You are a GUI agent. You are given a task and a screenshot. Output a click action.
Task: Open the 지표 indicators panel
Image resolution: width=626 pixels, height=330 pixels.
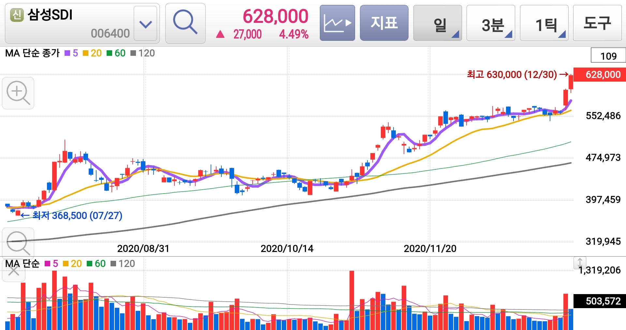[x=384, y=23]
